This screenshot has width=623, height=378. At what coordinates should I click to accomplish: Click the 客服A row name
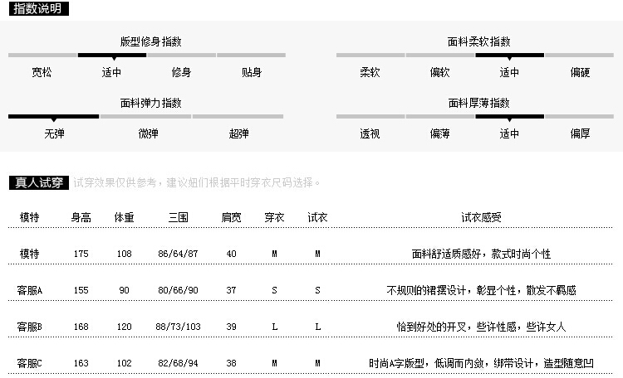click(x=29, y=290)
